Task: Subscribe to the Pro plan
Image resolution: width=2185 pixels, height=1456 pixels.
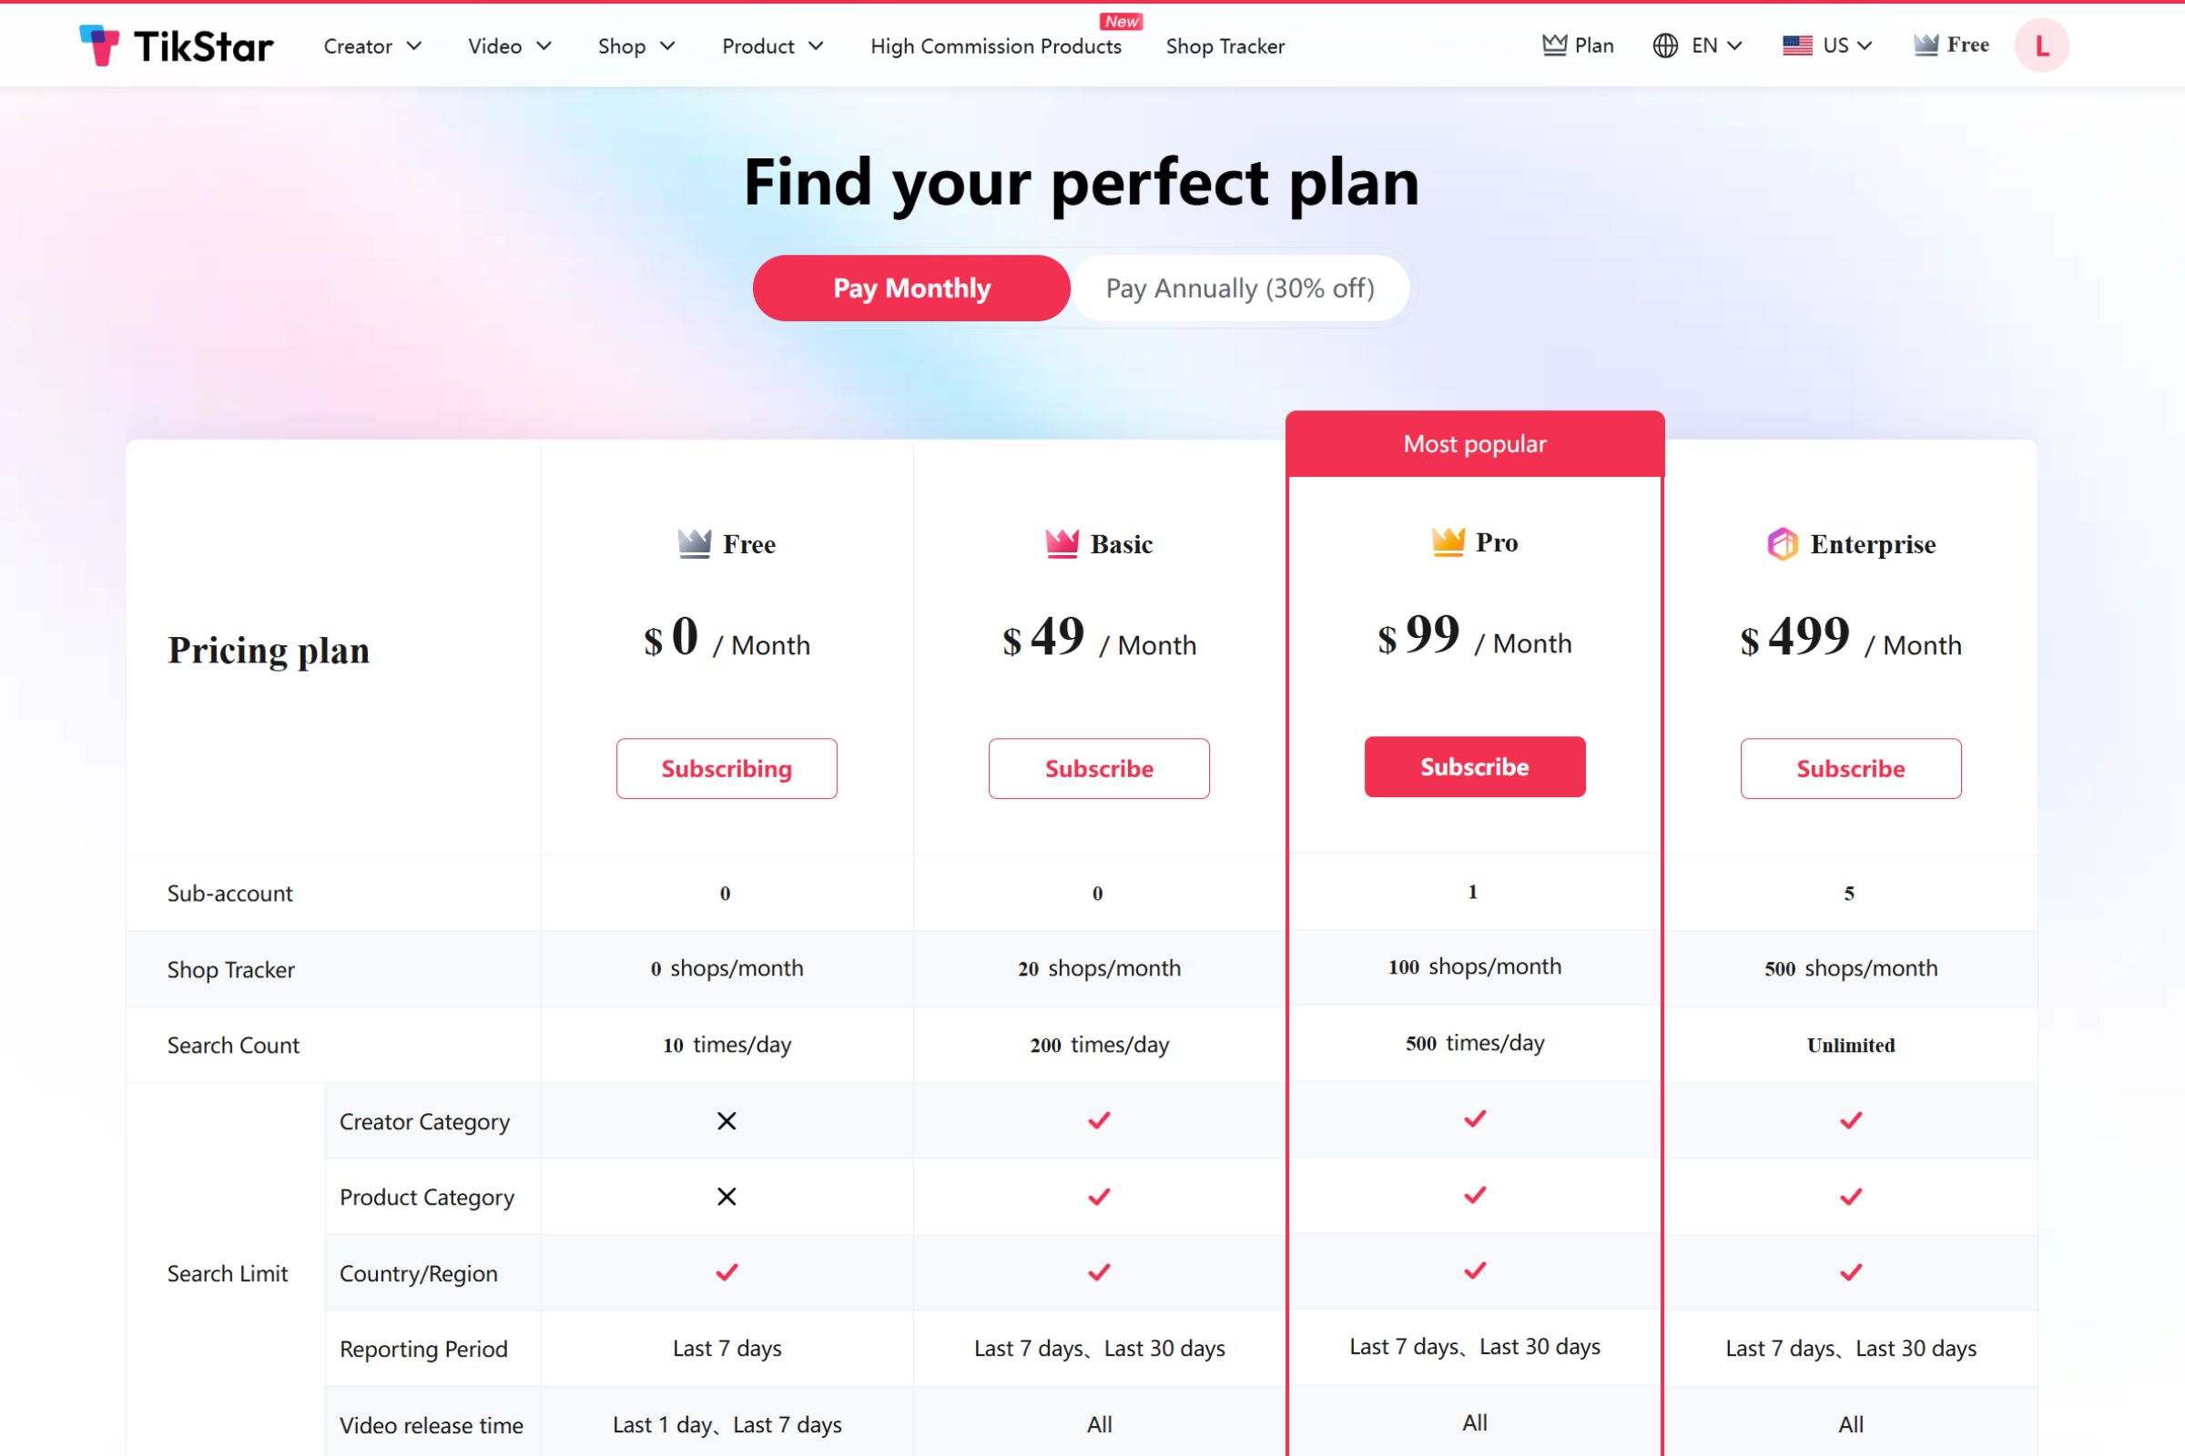Action: click(1474, 767)
